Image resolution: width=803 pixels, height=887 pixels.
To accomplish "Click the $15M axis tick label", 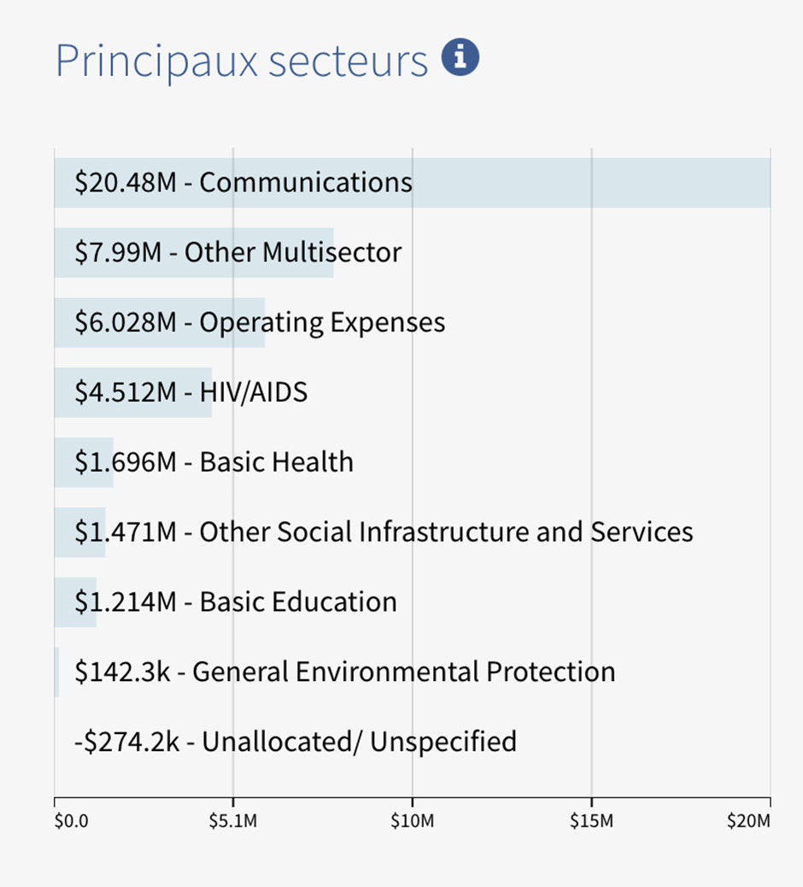I will click(591, 821).
